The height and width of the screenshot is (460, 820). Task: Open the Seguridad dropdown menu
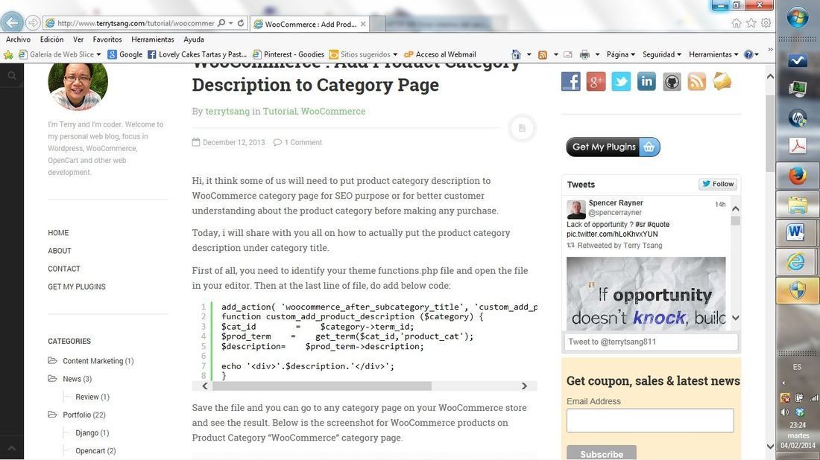[661, 54]
